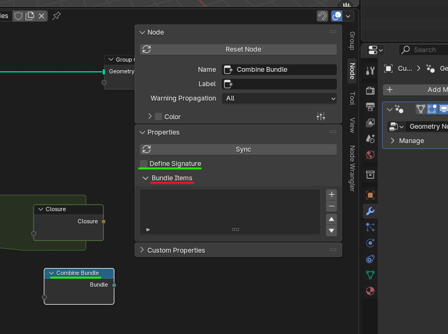Open Properties editor type dropdown

point(376,51)
